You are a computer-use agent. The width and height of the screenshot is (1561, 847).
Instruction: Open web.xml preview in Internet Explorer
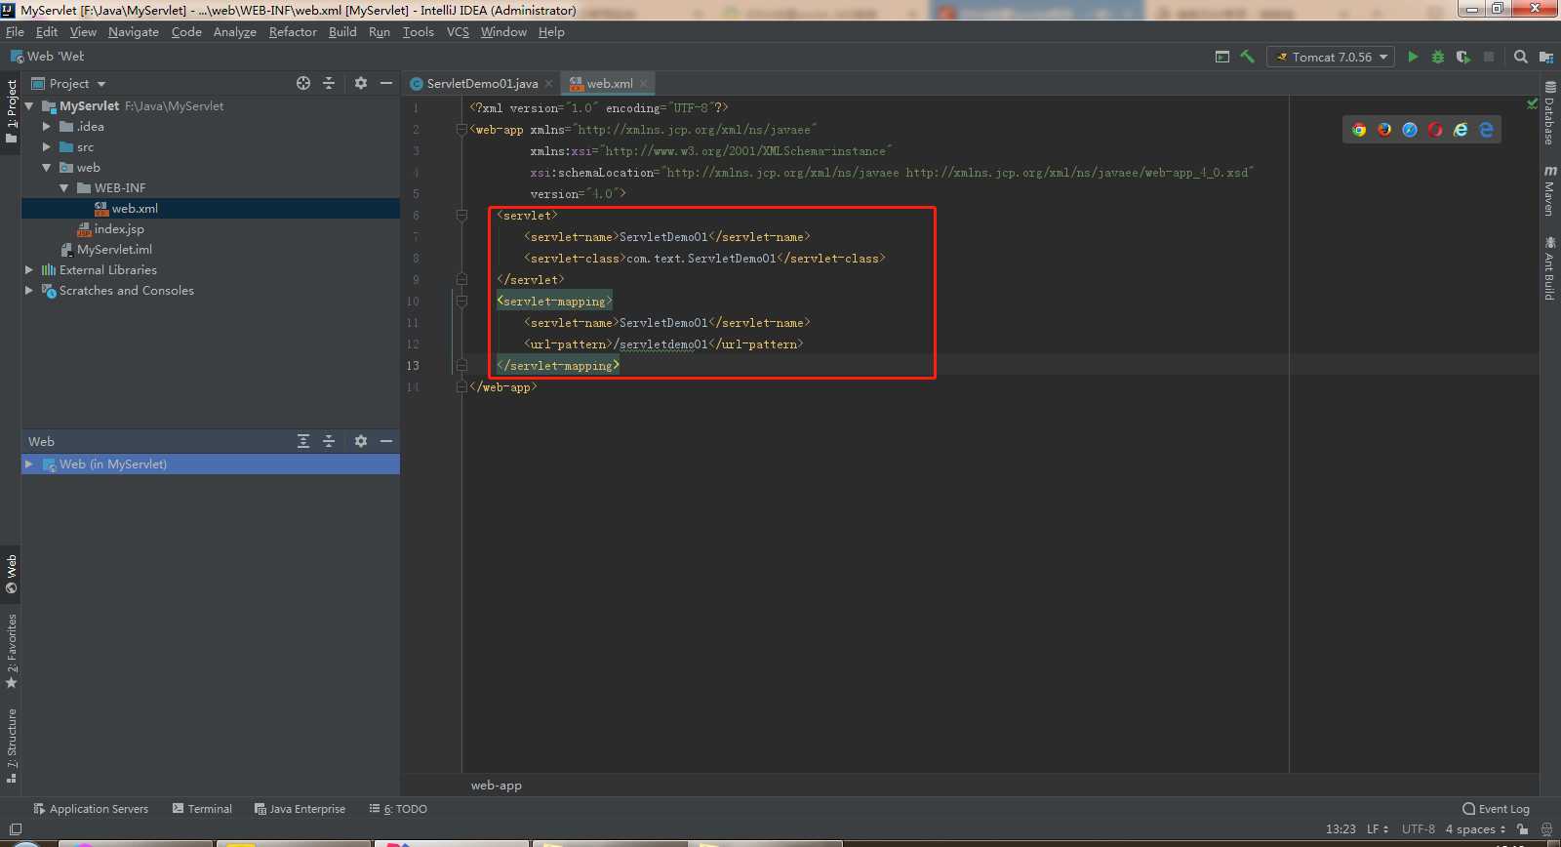pos(1461,130)
